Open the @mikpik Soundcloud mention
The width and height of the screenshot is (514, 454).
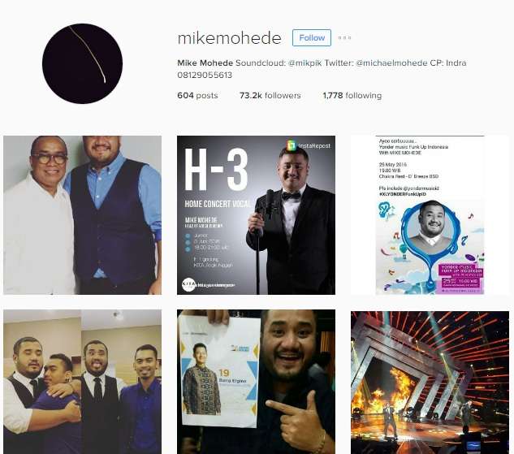pyautogui.click(x=305, y=63)
